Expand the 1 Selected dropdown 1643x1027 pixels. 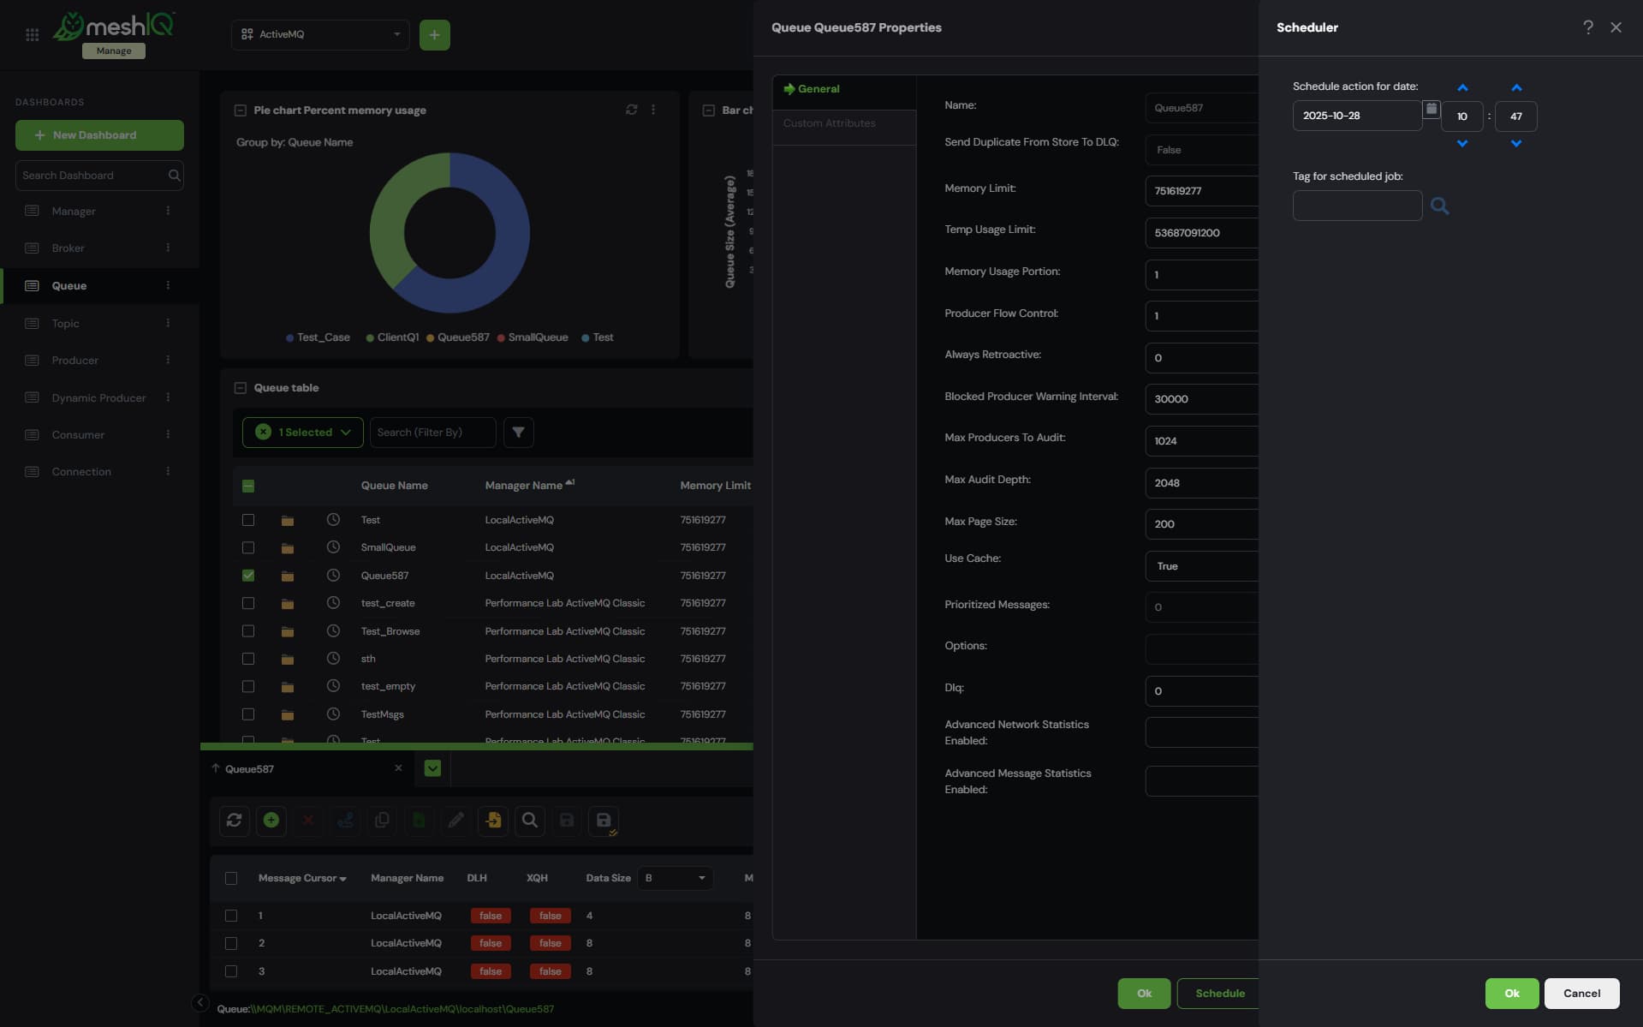pyautogui.click(x=303, y=433)
